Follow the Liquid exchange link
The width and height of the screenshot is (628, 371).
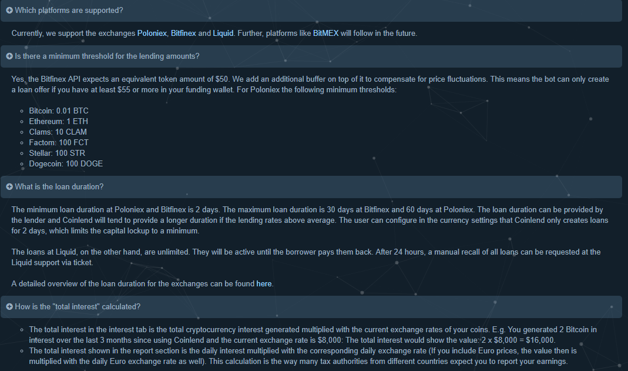223,34
